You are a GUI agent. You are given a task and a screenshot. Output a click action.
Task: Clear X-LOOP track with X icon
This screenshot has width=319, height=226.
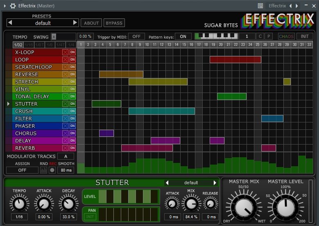click(65, 52)
